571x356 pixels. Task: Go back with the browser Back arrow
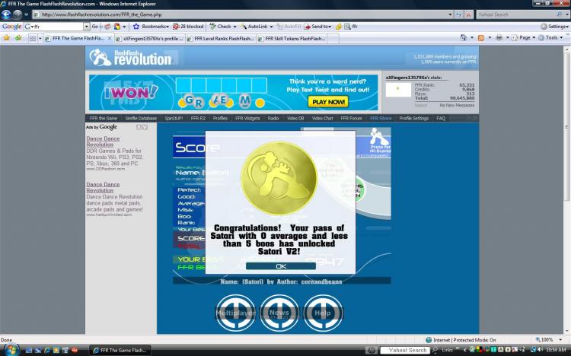tap(6, 14)
